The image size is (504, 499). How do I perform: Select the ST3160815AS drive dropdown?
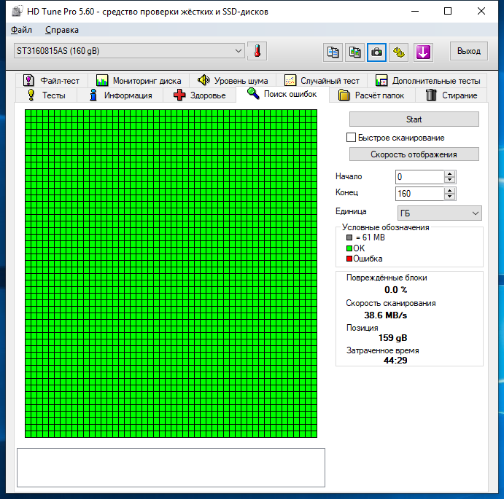point(129,51)
